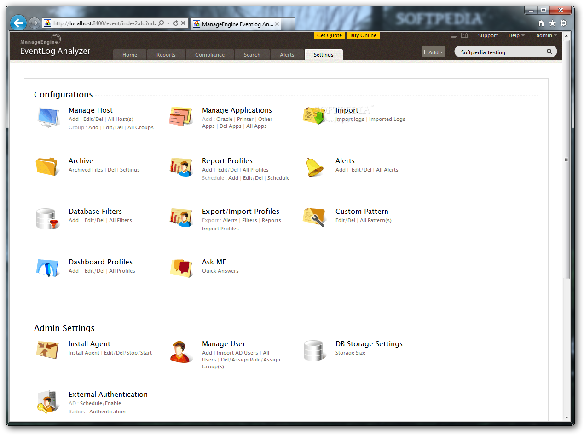The height and width of the screenshot is (435, 584).
Task: Click All Profiles under Report Profiles
Action: pos(255,170)
